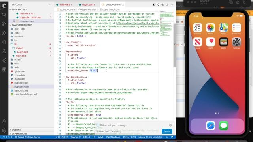The width and height of the screenshot is (253, 142).
Task: Open News app on iPhone simulator
Action: [x=198, y=42]
